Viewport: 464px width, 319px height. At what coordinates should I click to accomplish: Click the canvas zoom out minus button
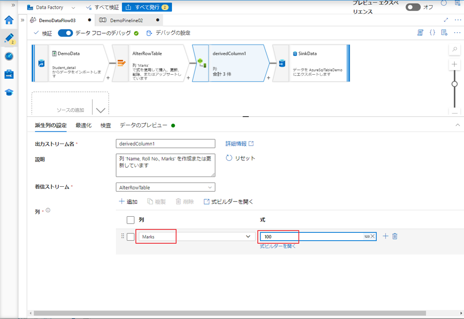455,112
